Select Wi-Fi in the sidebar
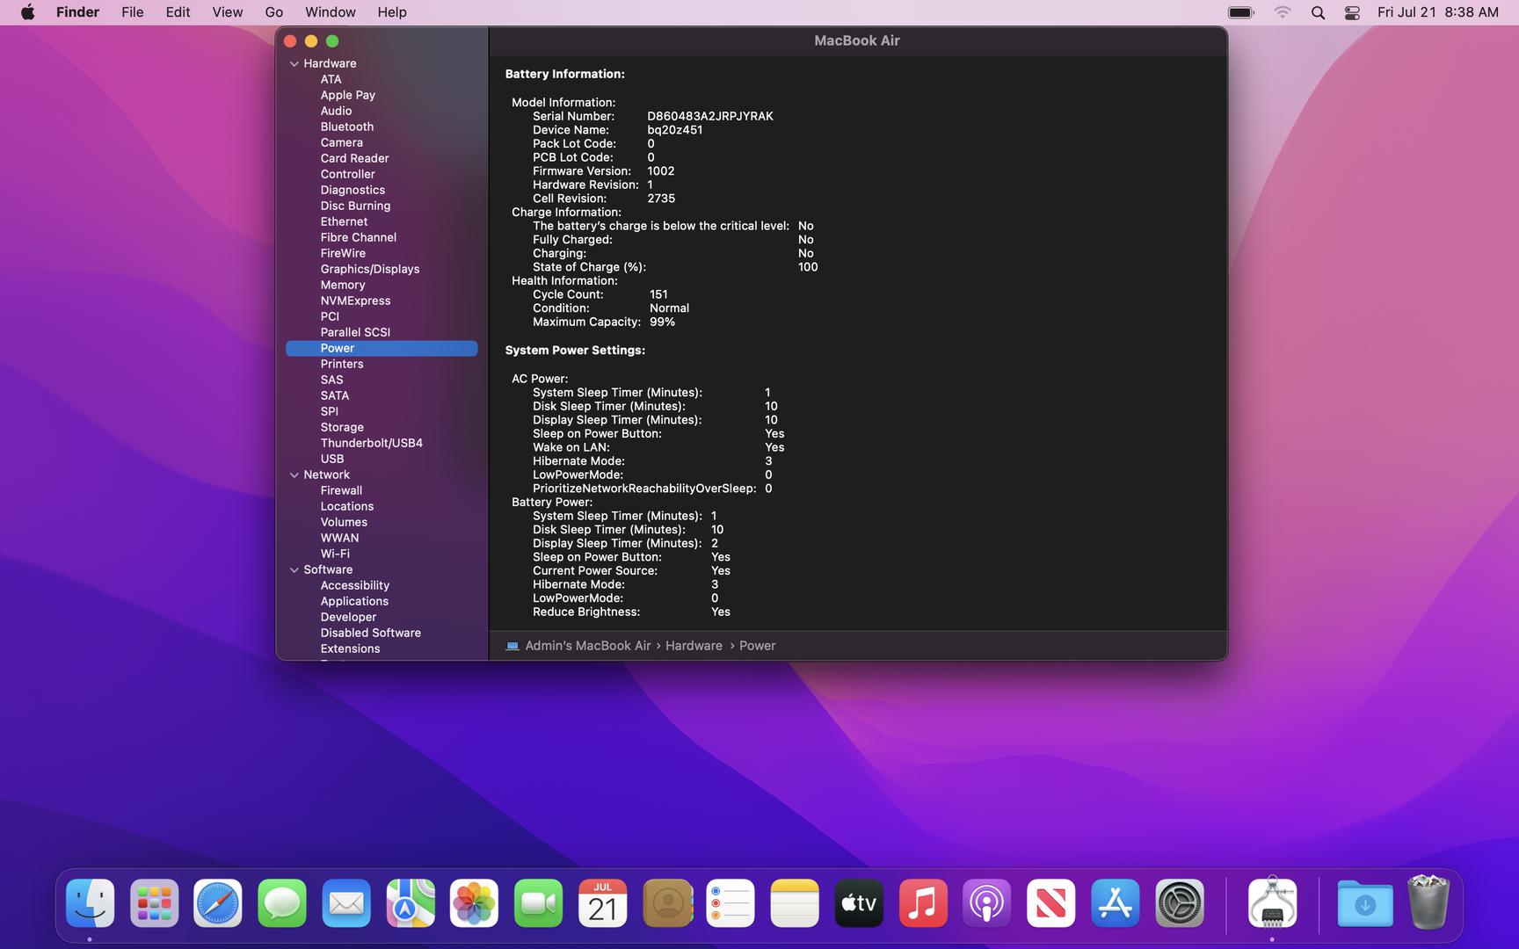Image resolution: width=1519 pixels, height=949 pixels. click(x=335, y=554)
